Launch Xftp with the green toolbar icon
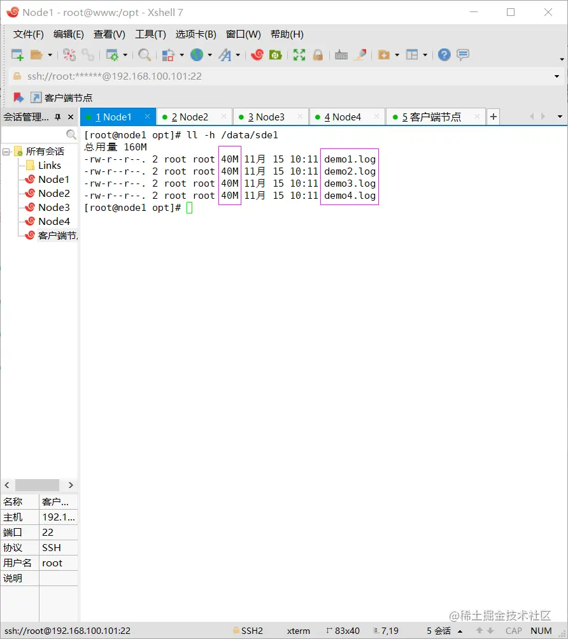Viewport: 568px width, 639px height. point(276,55)
